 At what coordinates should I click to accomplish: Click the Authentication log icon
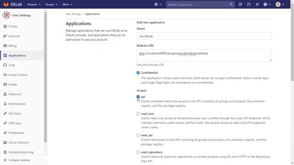coord(5,152)
